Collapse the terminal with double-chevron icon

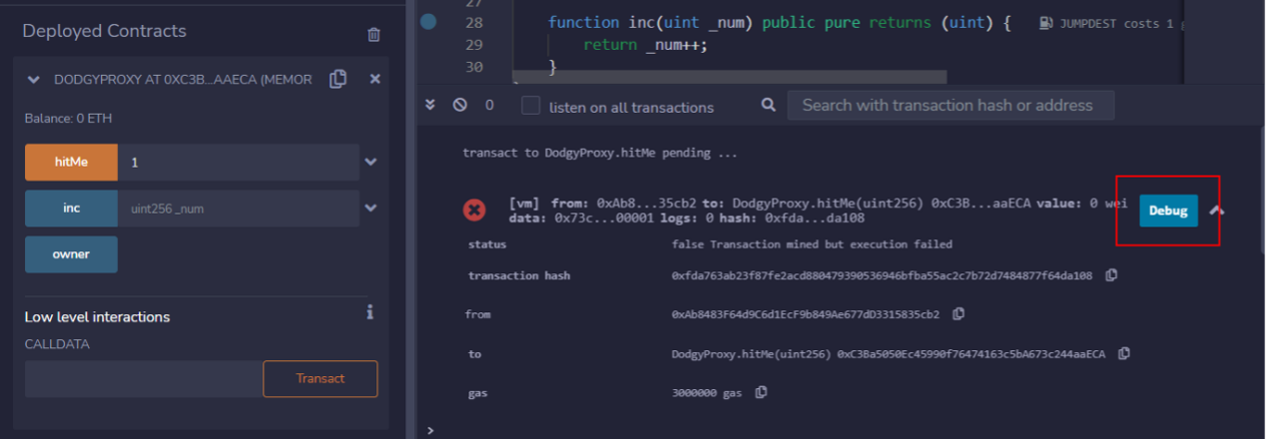[x=431, y=105]
